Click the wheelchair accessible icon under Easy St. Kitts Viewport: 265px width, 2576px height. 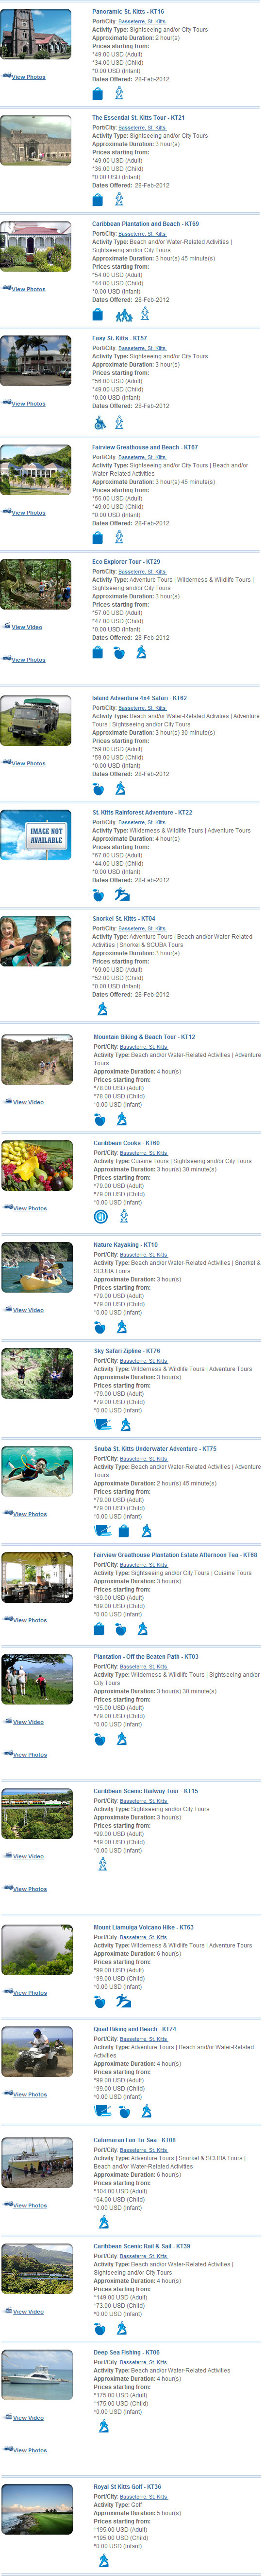coord(99,423)
